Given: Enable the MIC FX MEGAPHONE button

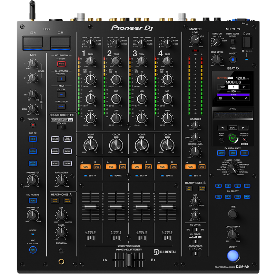Looking at the screenshot, I should pyautogui.click(x=33, y=163).
